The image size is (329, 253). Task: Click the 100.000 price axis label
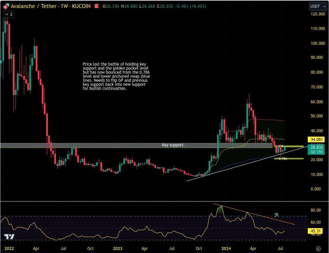318,43
